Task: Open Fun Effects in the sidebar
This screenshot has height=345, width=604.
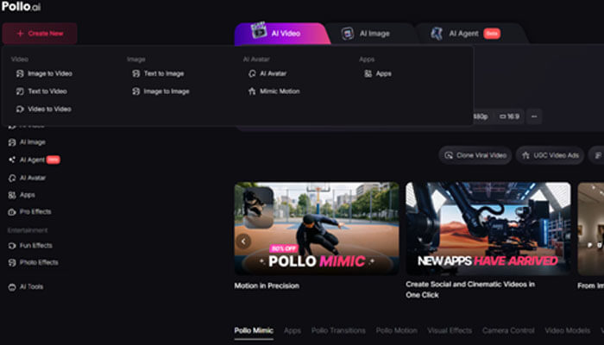Action: [30, 245]
